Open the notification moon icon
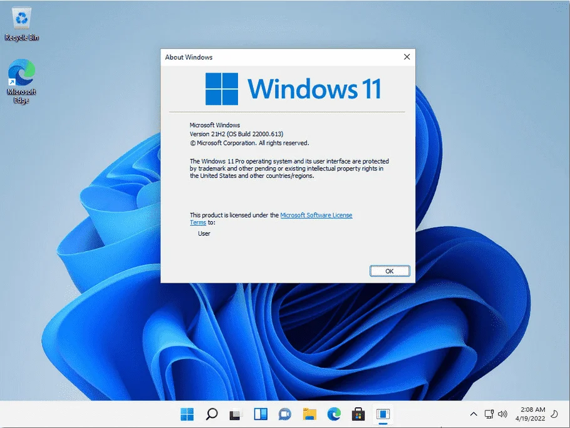The image size is (570, 428). pyautogui.click(x=554, y=414)
